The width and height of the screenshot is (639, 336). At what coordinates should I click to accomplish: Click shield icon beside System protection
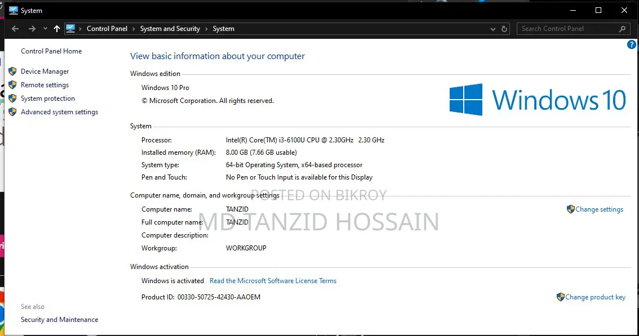[12, 98]
